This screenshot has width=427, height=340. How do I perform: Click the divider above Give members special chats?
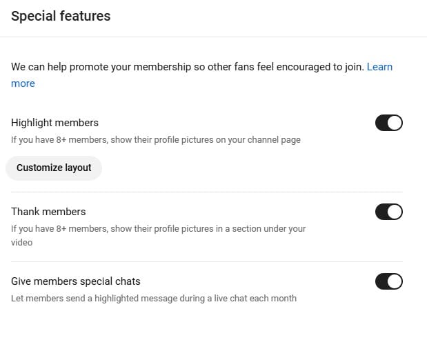pyautogui.click(x=207, y=261)
